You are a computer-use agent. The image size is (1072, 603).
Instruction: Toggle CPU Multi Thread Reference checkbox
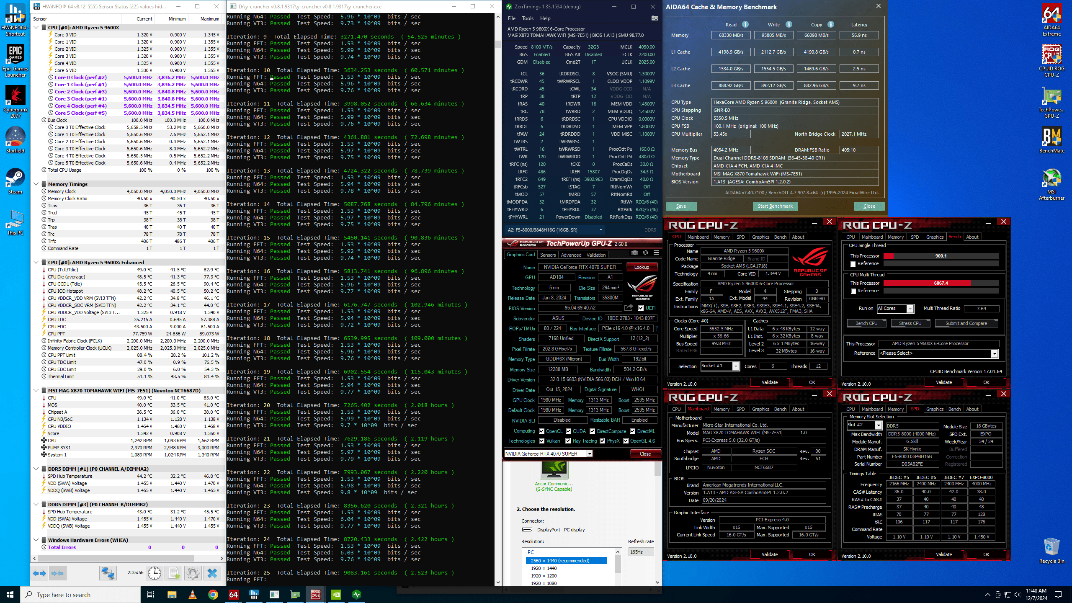[853, 291]
